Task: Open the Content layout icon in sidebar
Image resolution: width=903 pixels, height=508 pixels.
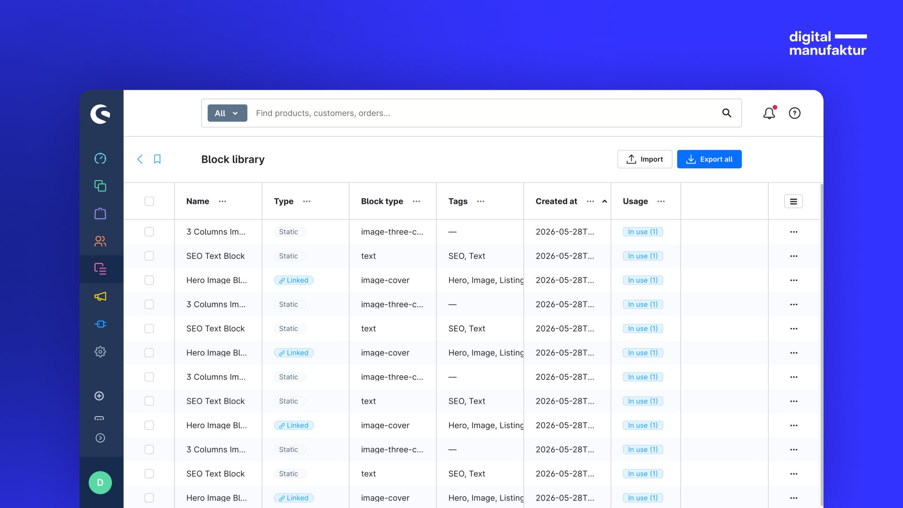Action: [x=100, y=269]
